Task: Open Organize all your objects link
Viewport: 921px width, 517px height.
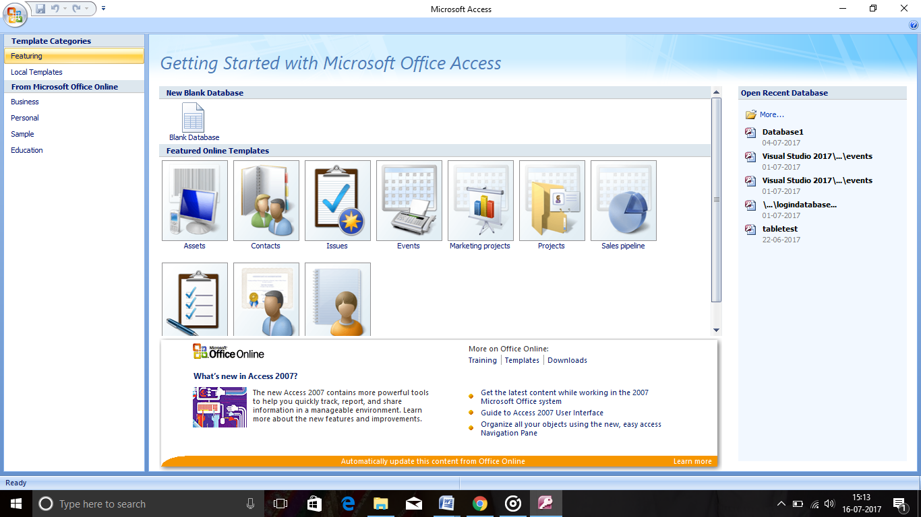Action: pos(571,429)
